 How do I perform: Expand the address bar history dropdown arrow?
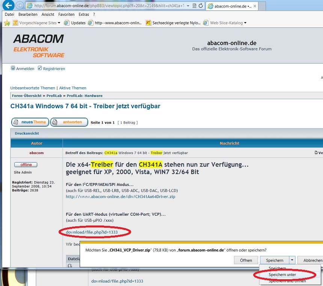pyautogui.click(x=188, y=6)
